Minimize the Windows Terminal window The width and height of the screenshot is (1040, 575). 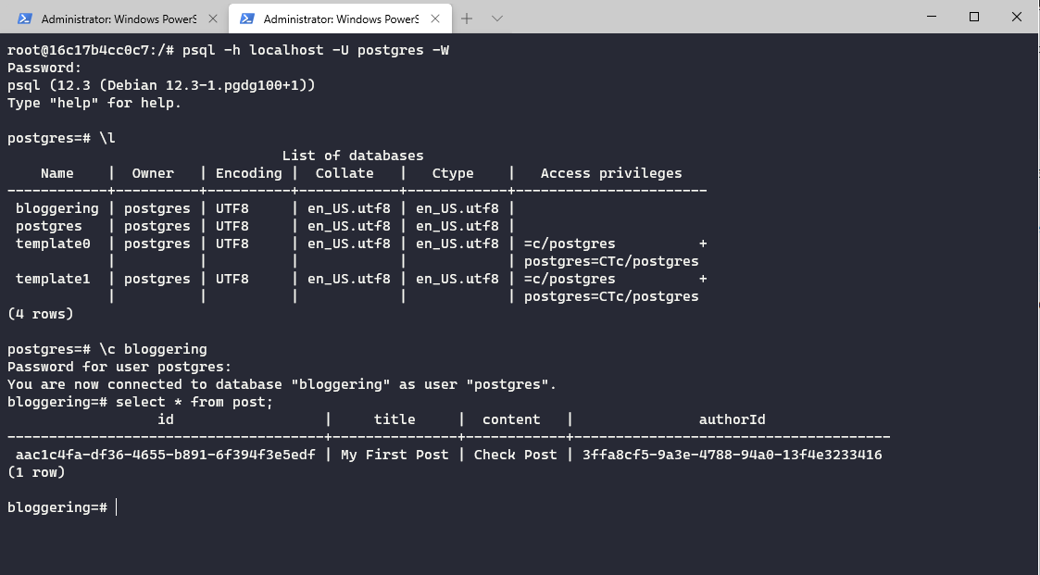tap(932, 17)
